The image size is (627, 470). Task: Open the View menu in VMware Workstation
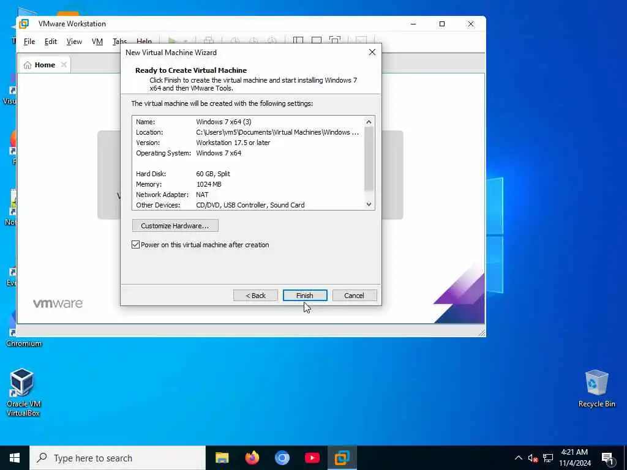tap(74, 42)
